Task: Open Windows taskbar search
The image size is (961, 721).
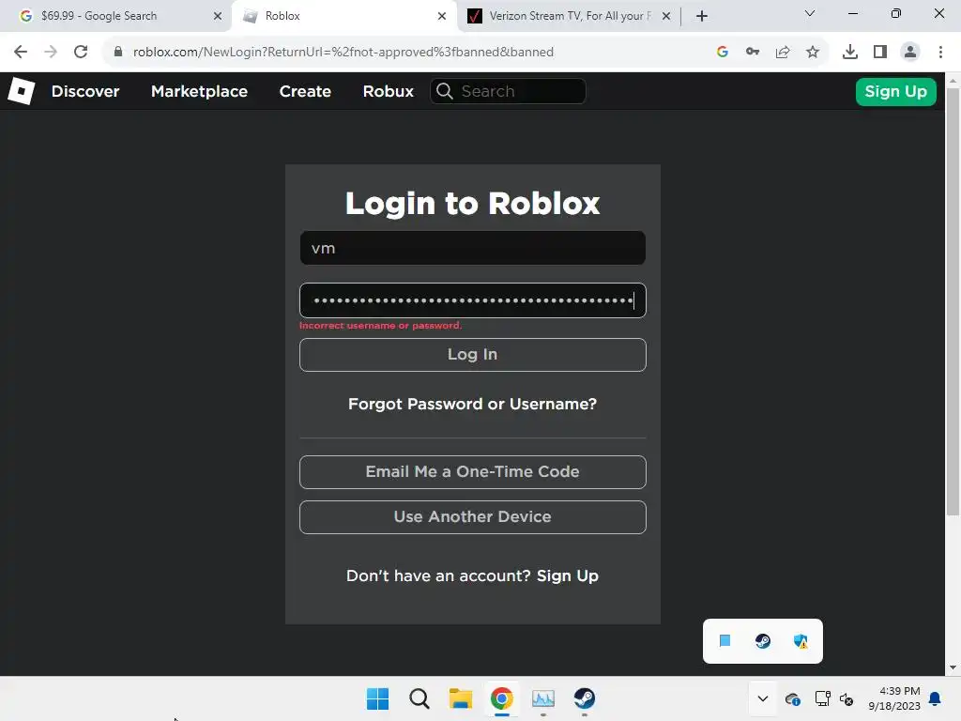Action: [x=419, y=698]
